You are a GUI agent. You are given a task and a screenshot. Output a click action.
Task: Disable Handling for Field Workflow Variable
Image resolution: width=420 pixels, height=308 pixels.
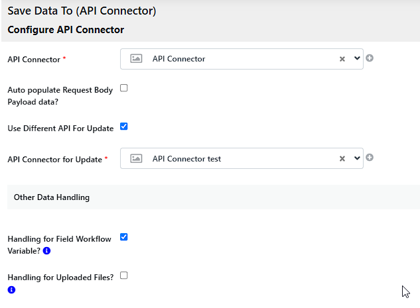[123, 236]
